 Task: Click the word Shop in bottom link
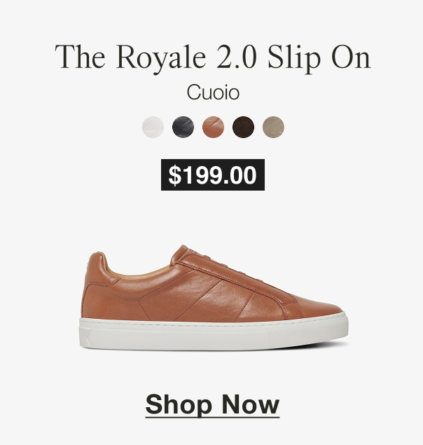(179, 404)
